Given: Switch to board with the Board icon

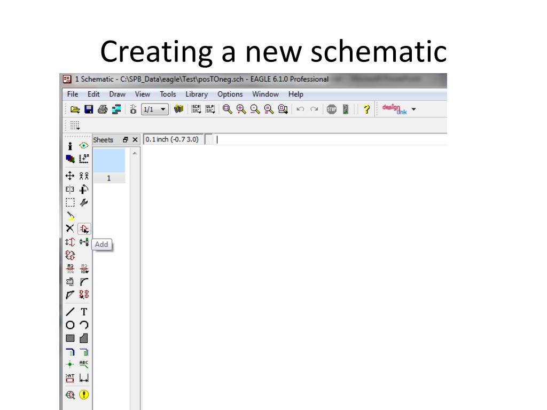Looking at the screenshot, I should 133,109.
